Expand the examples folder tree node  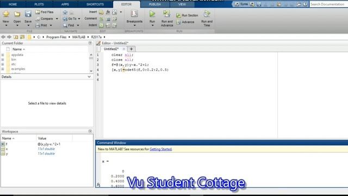(x=3, y=69)
